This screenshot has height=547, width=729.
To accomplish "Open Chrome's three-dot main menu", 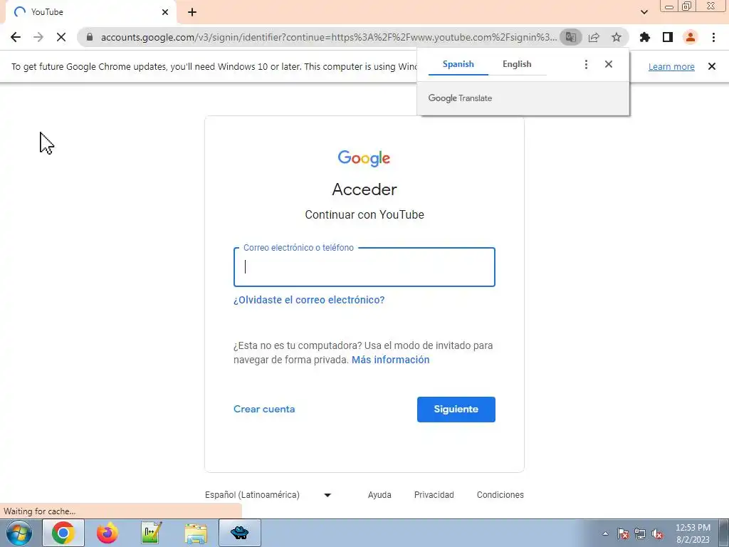I will click(x=713, y=37).
